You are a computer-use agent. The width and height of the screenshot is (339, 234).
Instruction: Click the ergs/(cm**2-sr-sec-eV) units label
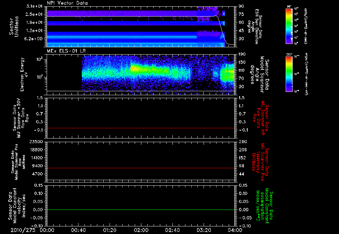306,74
